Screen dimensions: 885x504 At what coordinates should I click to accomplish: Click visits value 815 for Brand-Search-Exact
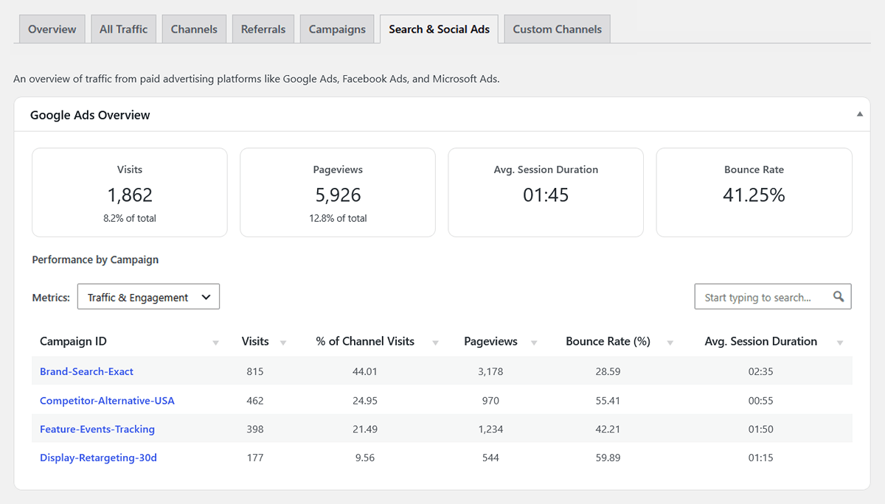point(255,371)
